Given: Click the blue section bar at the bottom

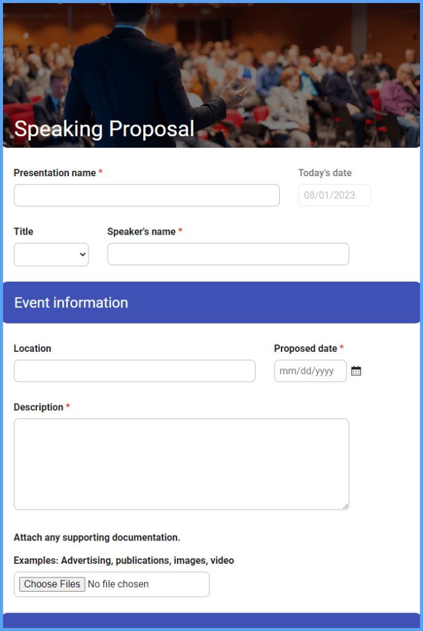Looking at the screenshot, I should point(211,622).
